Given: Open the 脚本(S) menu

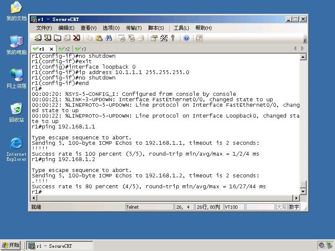Looking at the screenshot, I should tap(156, 28).
